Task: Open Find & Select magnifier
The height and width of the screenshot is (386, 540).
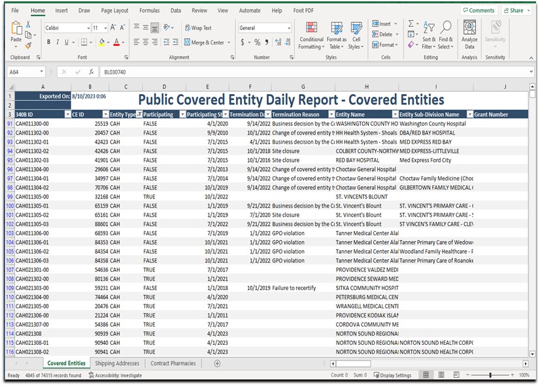Action: [446, 35]
